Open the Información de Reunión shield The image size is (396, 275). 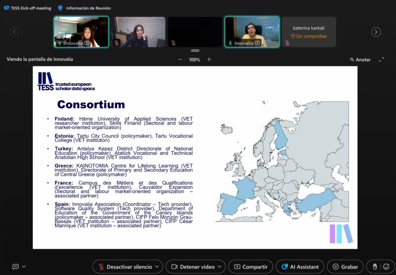(60, 8)
